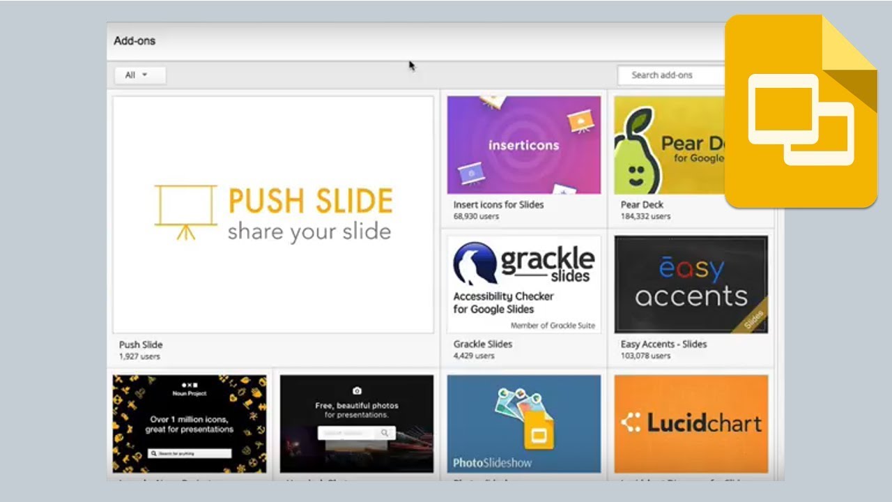Open the Lucidchart add-on thumbnail
892x502 pixels.
click(x=691, y=424)
